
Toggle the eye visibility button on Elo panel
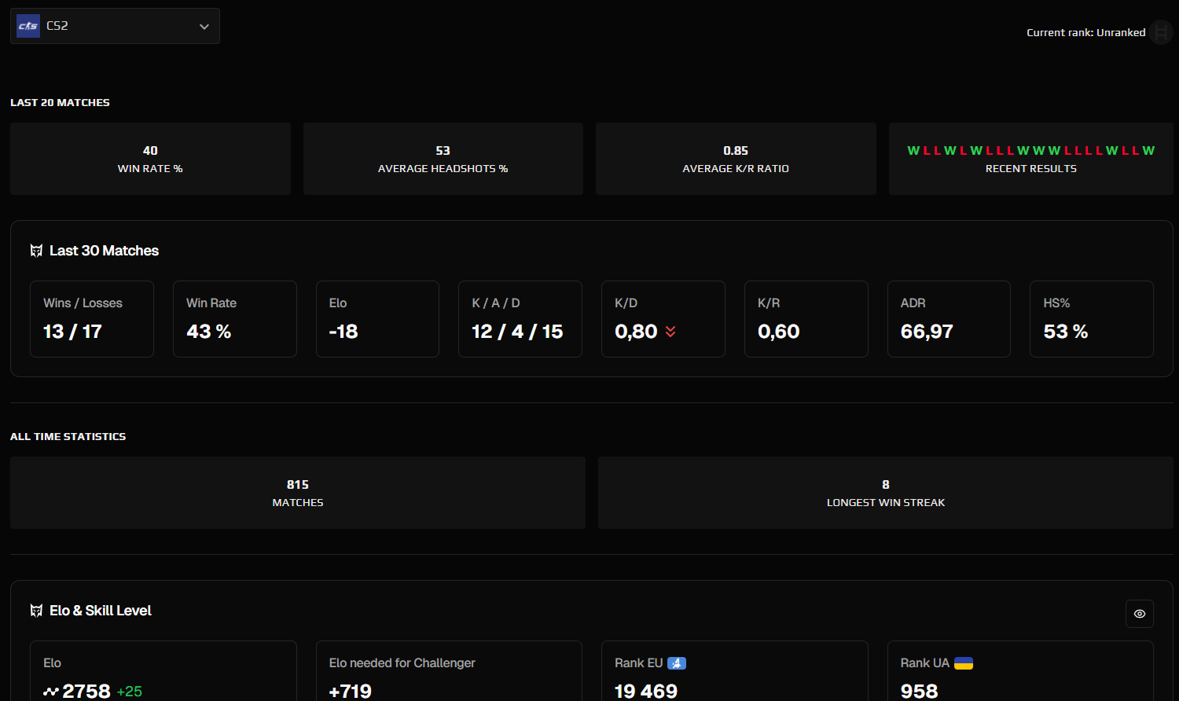(1139, 614)
